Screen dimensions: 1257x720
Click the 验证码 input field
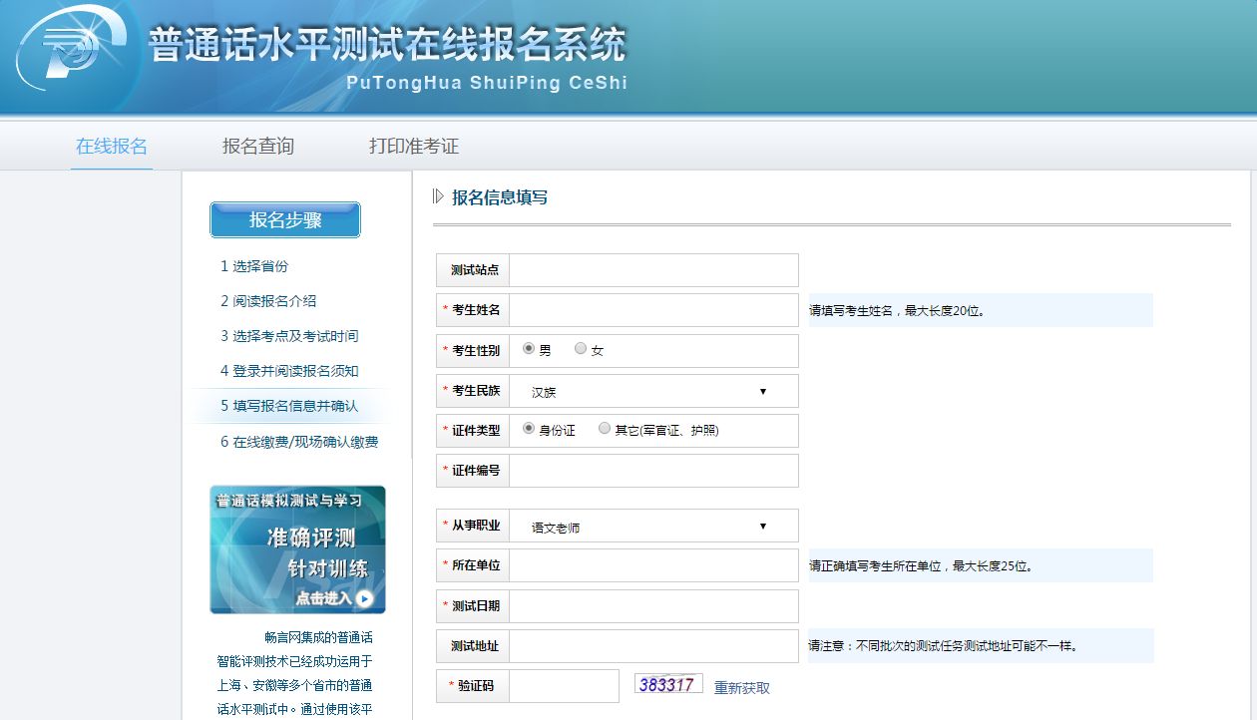coord(564,686)
